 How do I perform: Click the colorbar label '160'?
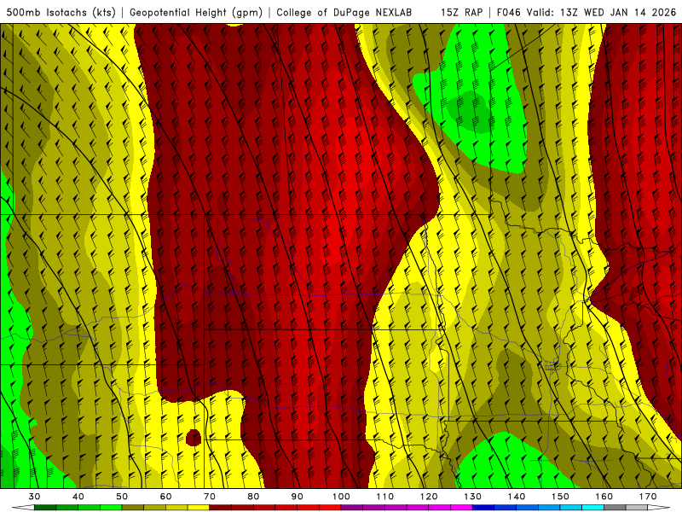click(x=604, y=497)
